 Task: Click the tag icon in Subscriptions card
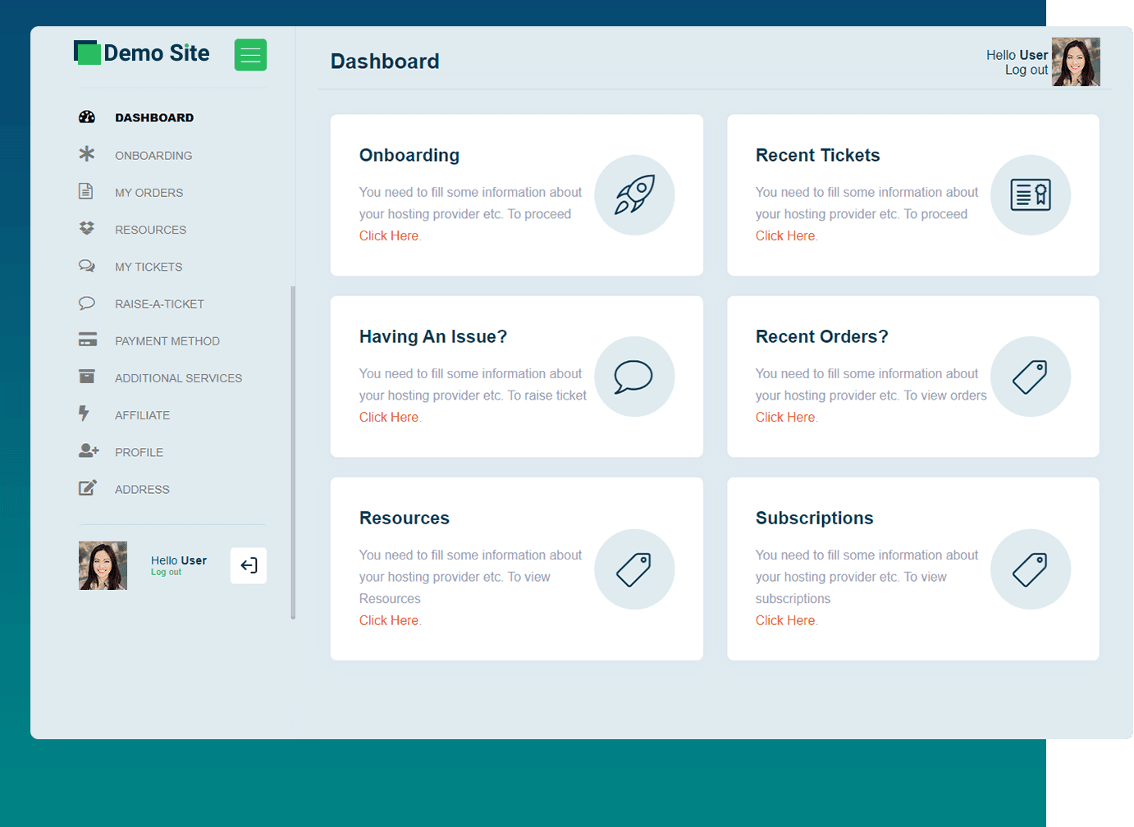[x=1030, y=569]
